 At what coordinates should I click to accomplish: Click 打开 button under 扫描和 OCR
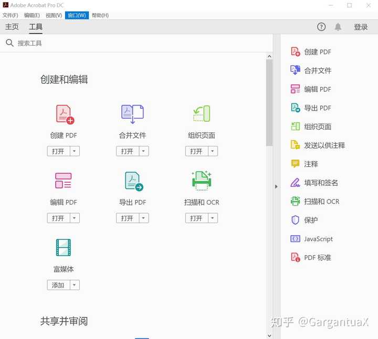click(197, 218)
